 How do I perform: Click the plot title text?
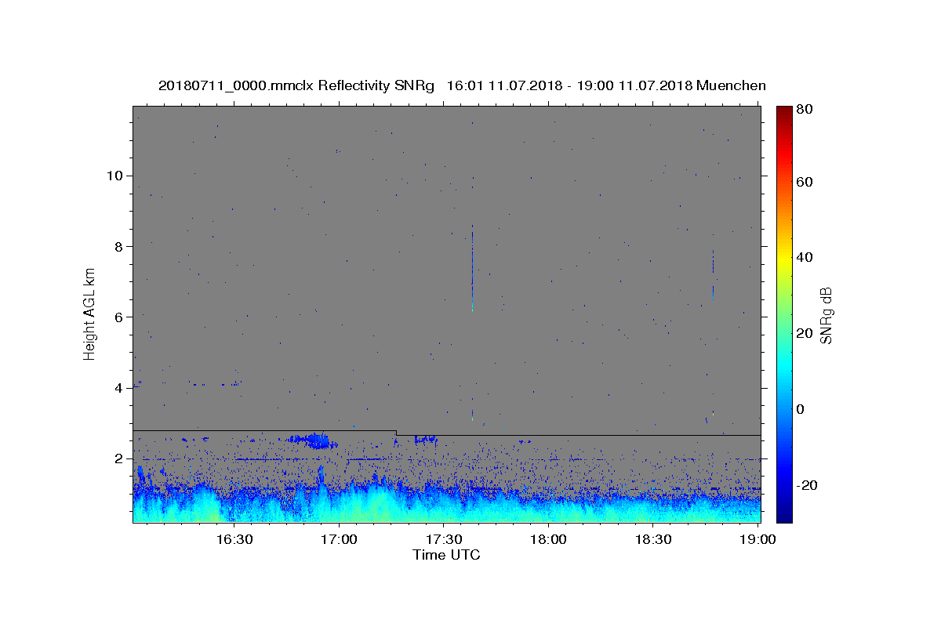(462, 85)
